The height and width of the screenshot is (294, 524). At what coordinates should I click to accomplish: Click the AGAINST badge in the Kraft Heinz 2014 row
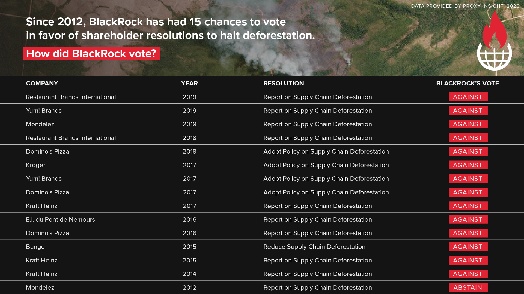pyautogui.click(x=468, y=274)
